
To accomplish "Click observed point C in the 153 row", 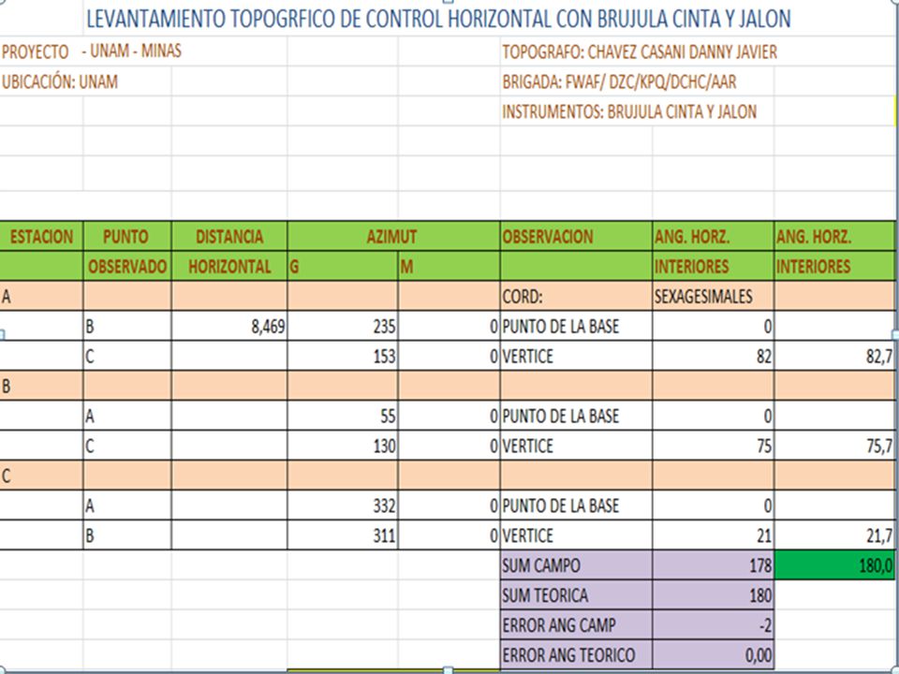I will click(126, 356).
